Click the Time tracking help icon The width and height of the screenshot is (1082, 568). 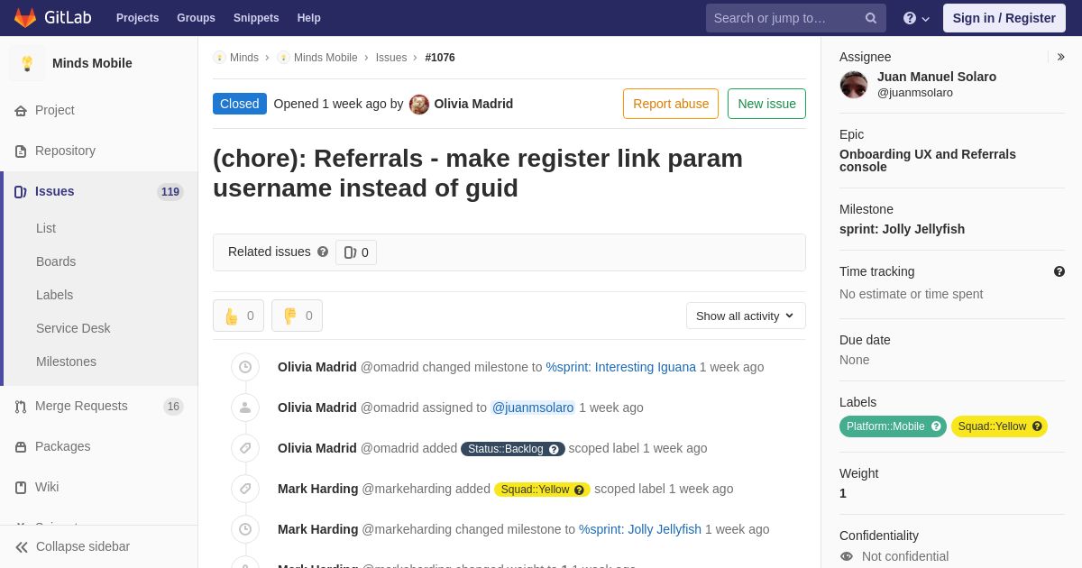coord(1059,271)
